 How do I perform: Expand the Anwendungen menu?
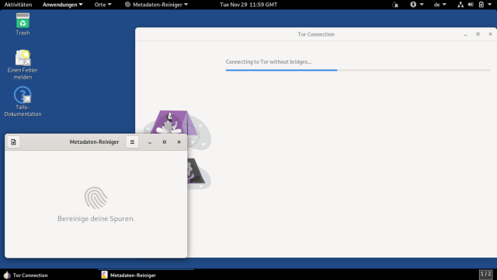click(62, 5)
